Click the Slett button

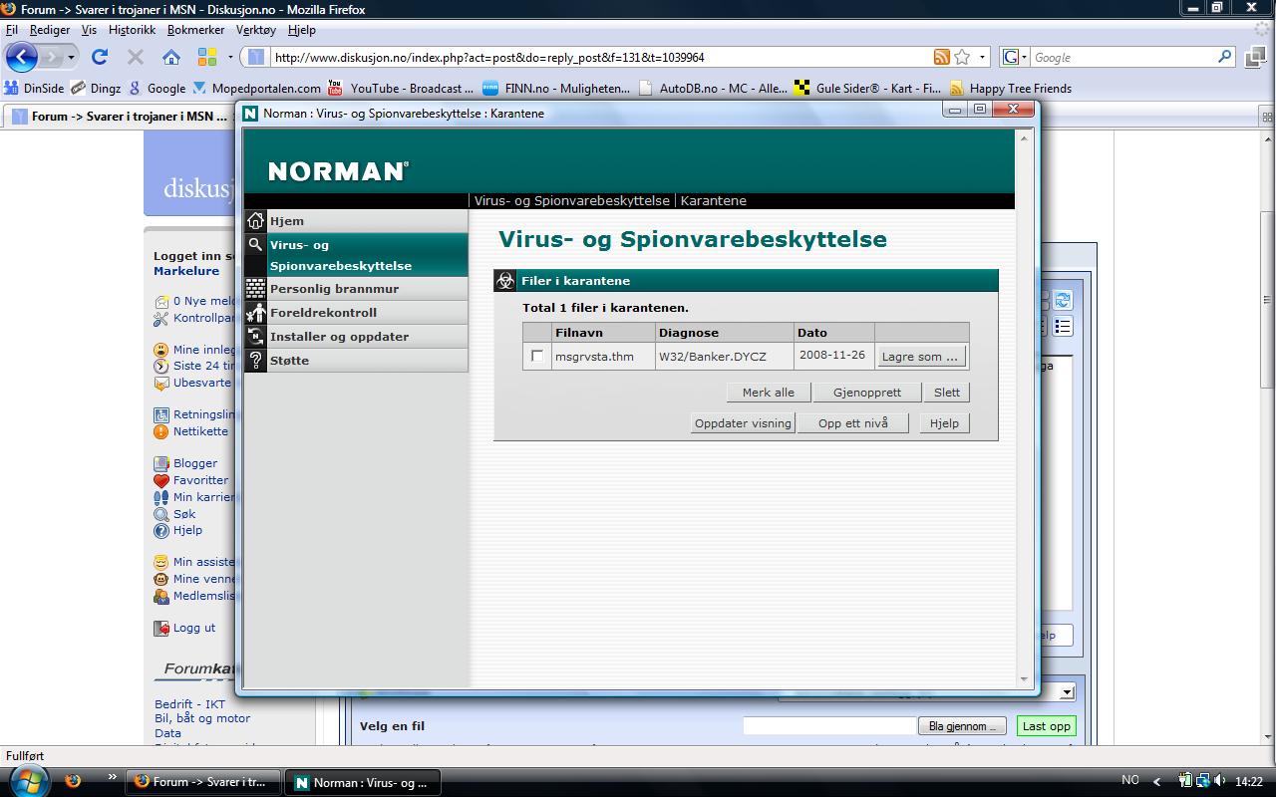click(x=947, y=393)
